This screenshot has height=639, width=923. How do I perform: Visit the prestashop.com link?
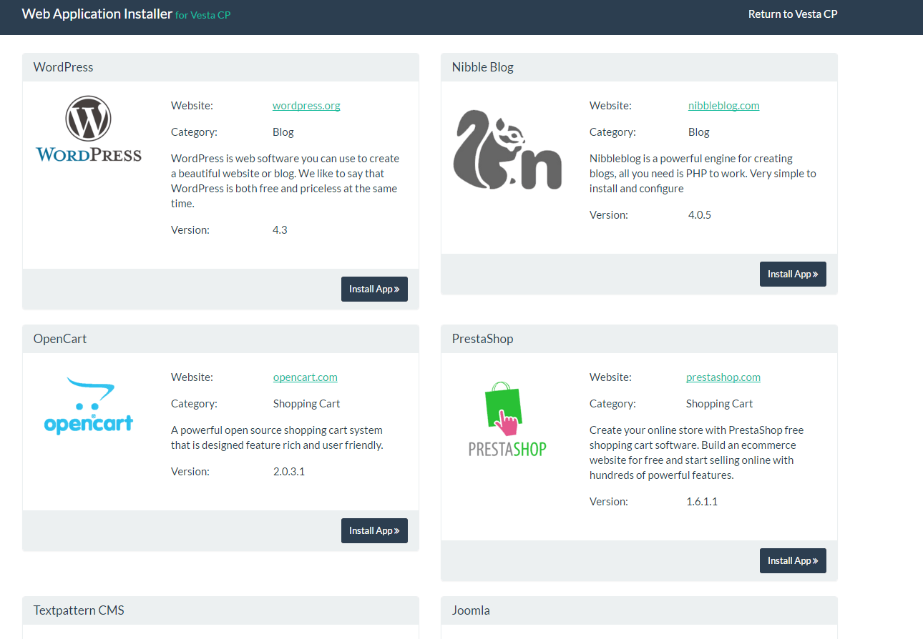coord(723,377)
